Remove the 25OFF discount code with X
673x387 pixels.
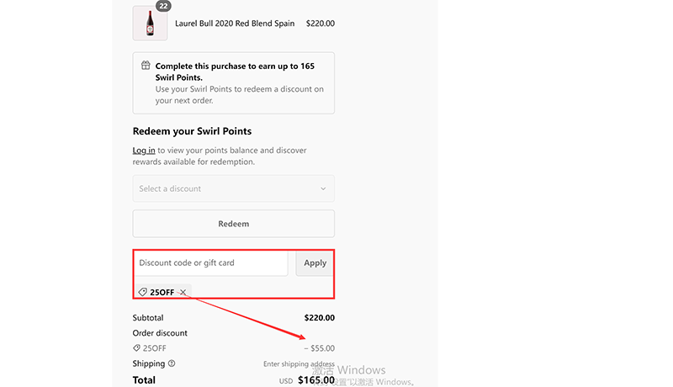coord(183,292)
